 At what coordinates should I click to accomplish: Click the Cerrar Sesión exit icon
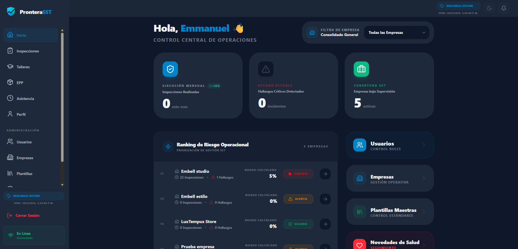(10, 215)
